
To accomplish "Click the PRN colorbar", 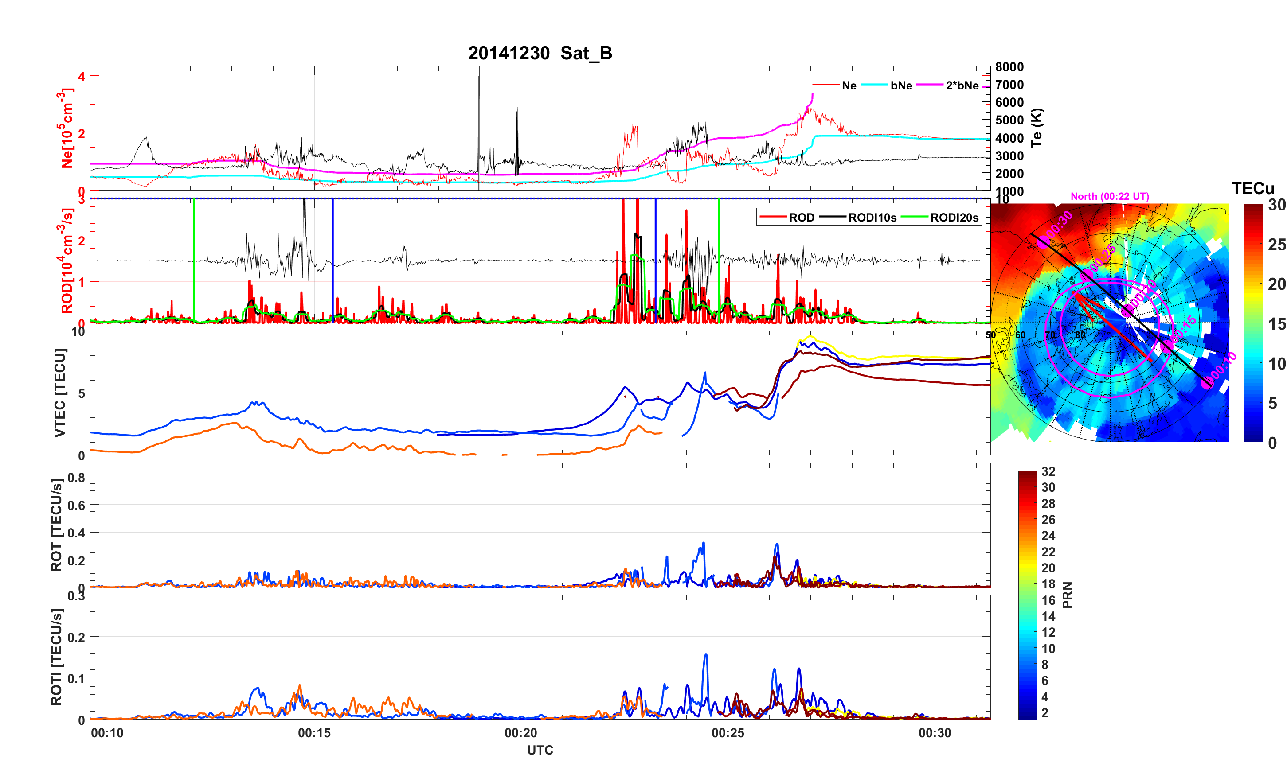I will [x=1027, y=595].
